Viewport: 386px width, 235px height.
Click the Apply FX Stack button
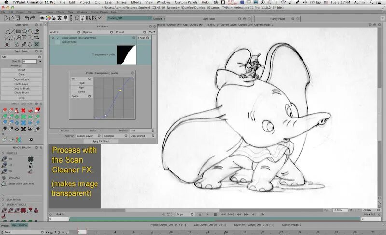click(x=101, y=141)
